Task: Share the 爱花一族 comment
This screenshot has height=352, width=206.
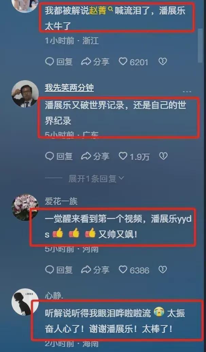Action: pyautogui.click(x=95, y=270)
